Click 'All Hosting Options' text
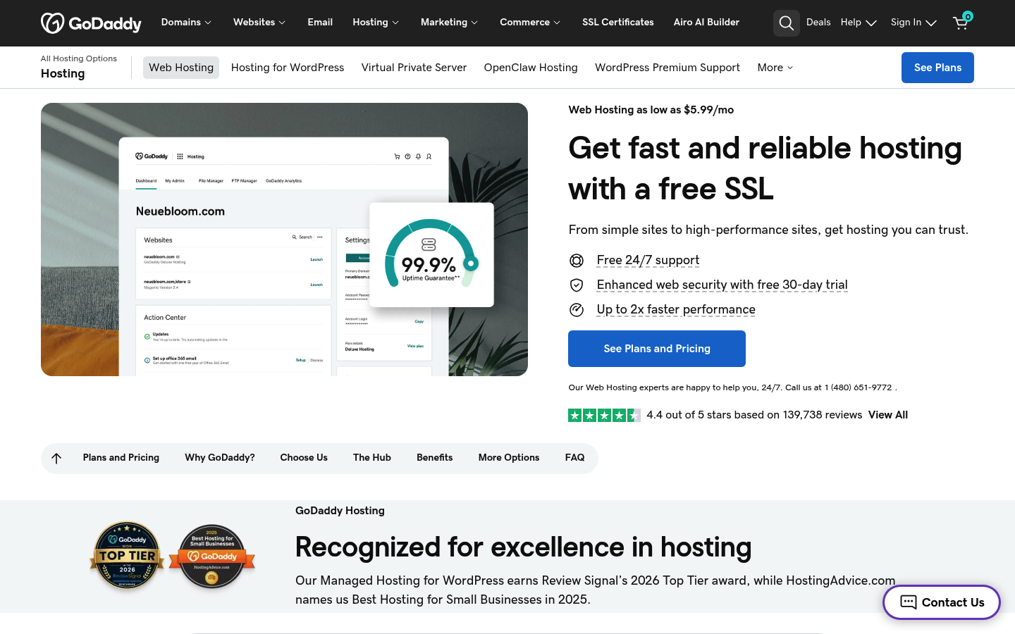This screenshot has height=634, width=1015. click(79, 58)
